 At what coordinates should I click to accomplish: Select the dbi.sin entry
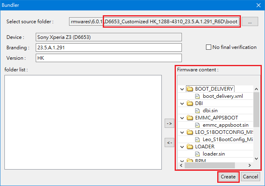[210, 111]
